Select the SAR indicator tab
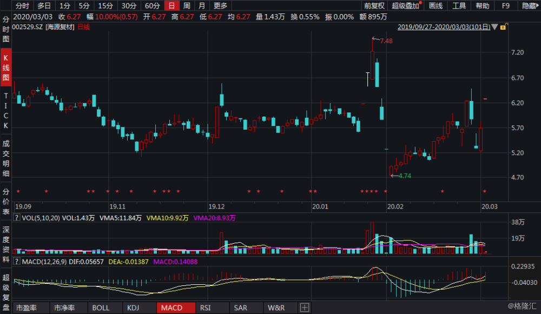Screen dimensions: 541x314 tap(241, 308)
